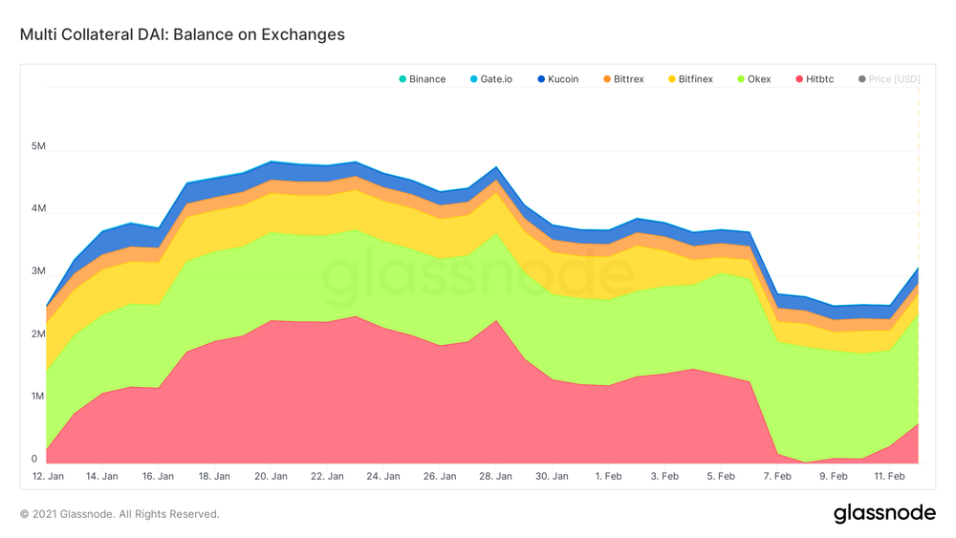Select the 28. Jan date axis label

click(495, 477)
